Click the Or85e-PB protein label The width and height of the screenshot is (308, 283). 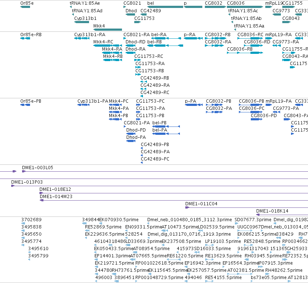coord(31,101)
